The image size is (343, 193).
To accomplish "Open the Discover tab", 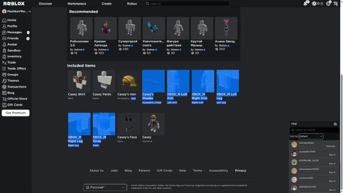I will pos(46,4).
